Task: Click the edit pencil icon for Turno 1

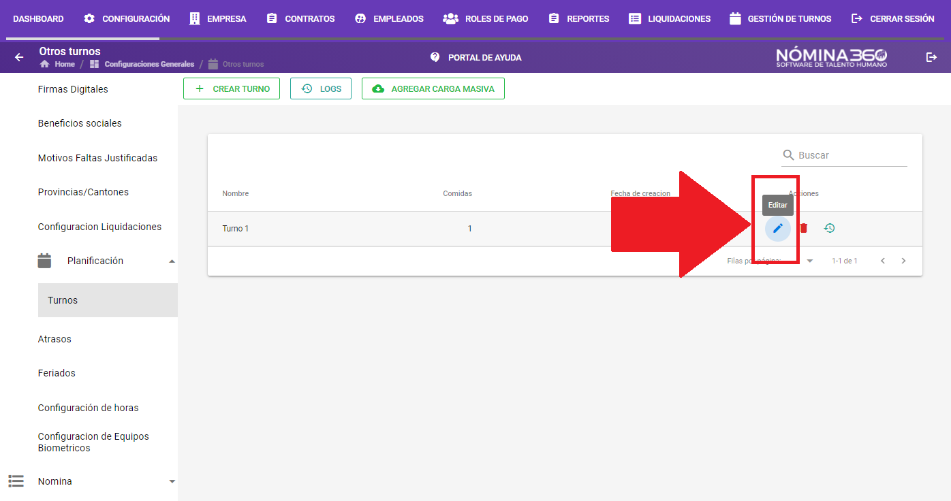Action: (778, 228)
